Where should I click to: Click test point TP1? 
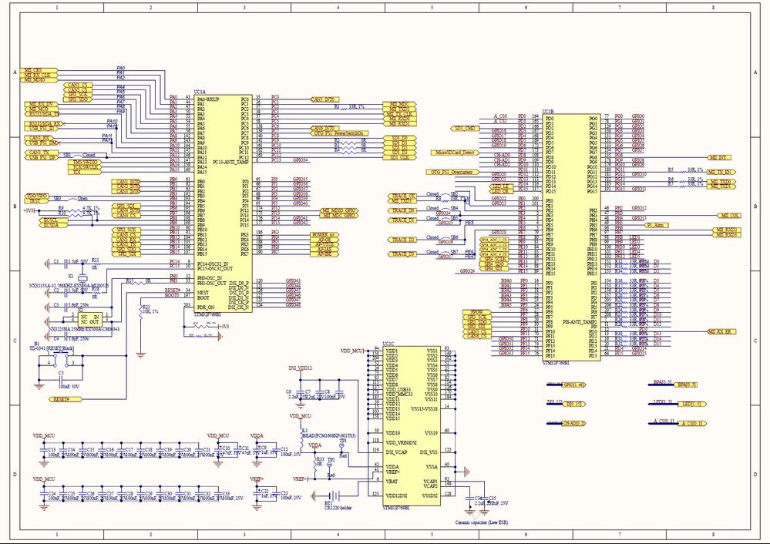point(342,445)
